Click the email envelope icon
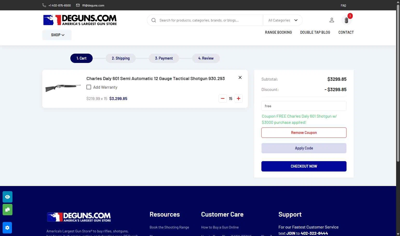400x236 pixels. pos(78,5)
